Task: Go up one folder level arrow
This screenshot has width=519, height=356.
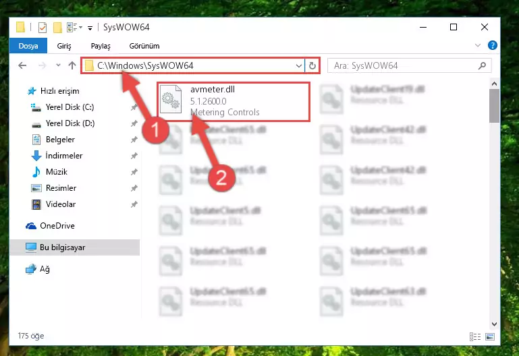Action: (x=72, y=65)
